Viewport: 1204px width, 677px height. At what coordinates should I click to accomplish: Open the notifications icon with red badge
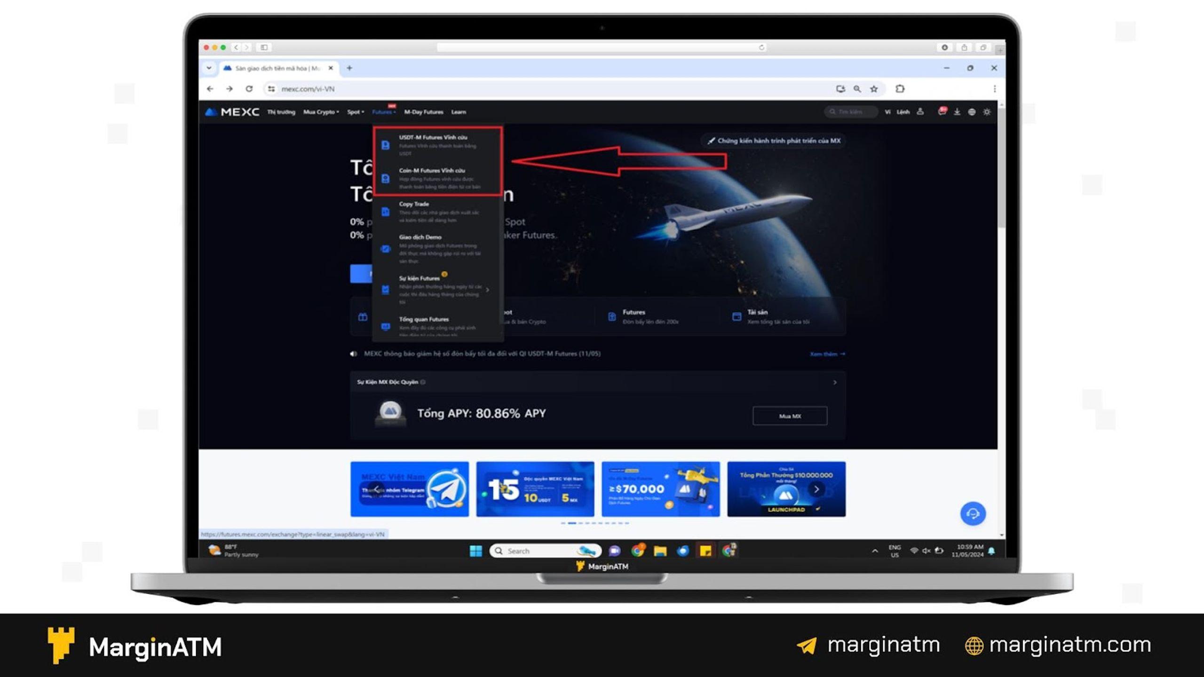pyautogui.click(x=942, y=111)
